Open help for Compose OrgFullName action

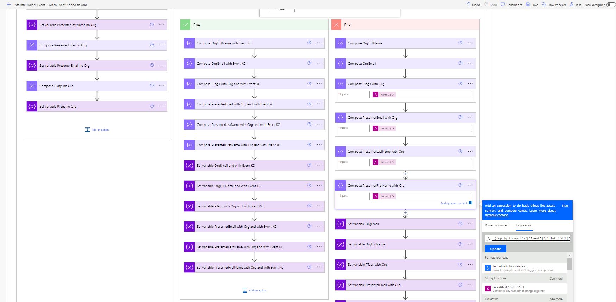pos(460,43)
